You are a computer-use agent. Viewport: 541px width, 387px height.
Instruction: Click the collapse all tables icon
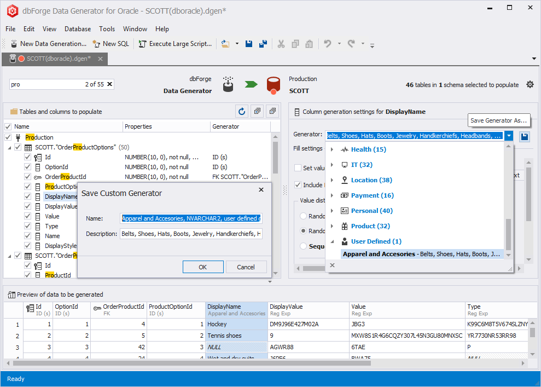pyautogui.click(x=272, y=111)
